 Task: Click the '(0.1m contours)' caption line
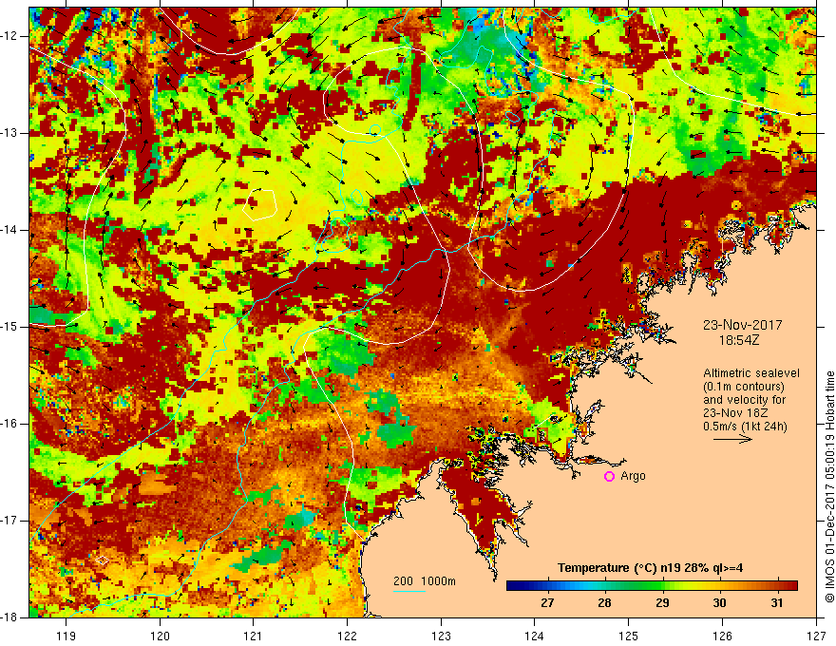(744, 387)
